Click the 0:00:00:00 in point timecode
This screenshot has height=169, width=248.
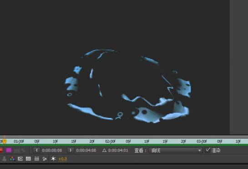52,150
